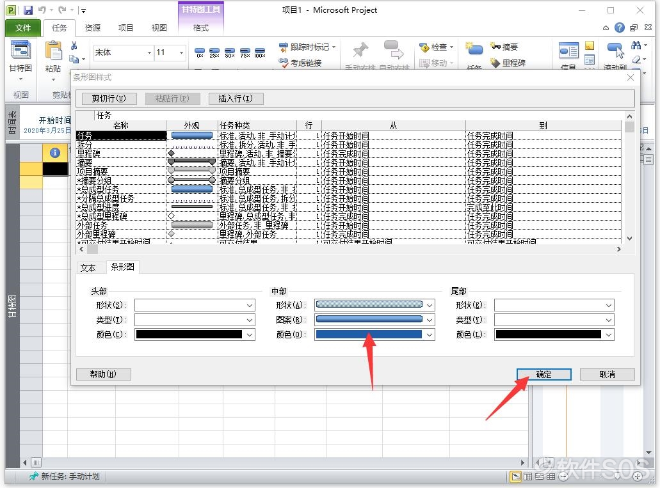The image size is (660, 488).
Task: Click the blue info indicator column header
Action: (x=54, y=153)
